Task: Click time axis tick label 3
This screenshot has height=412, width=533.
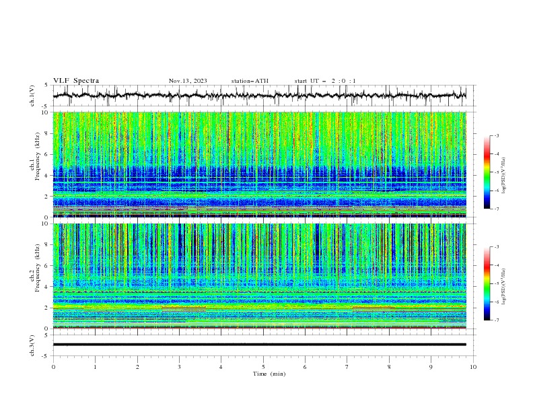Action: pyautogui.click(x=179, y=367)
